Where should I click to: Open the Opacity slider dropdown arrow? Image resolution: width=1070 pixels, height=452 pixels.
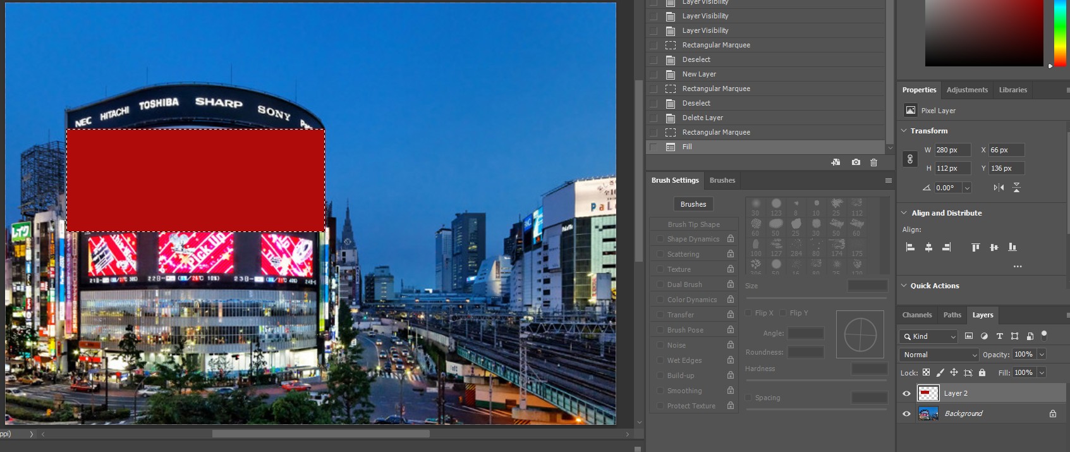1042,355
